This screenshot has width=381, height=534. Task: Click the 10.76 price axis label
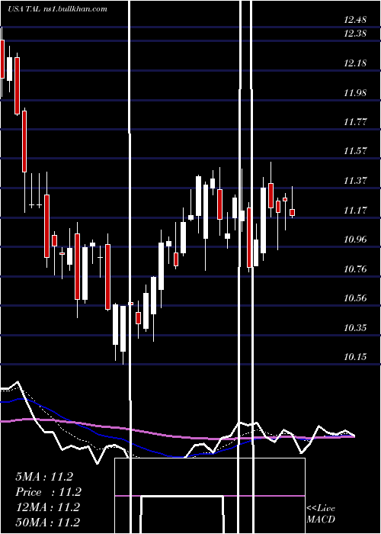coord(355,269)
